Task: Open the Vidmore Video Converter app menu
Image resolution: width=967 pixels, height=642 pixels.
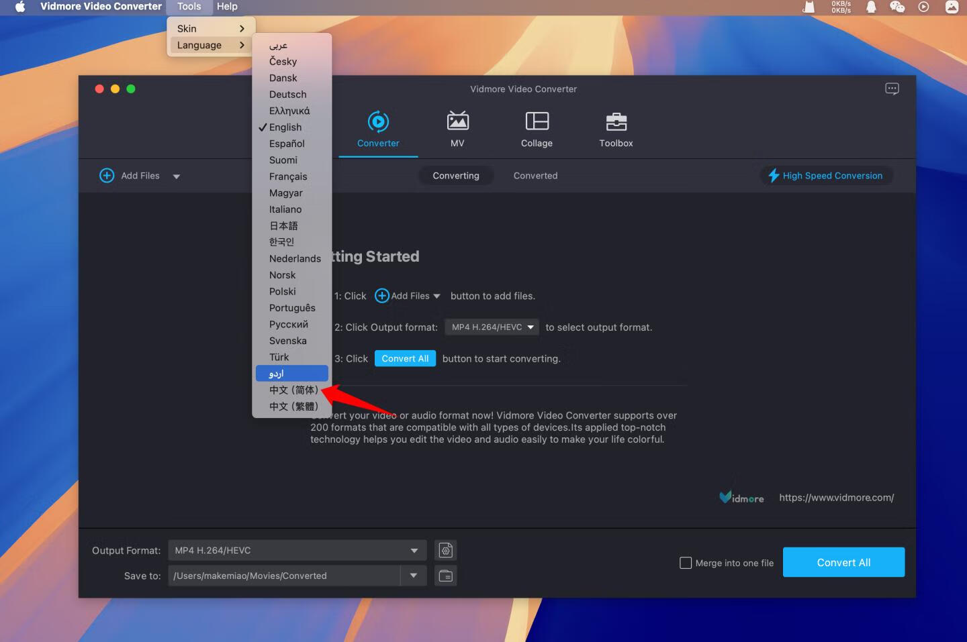Action: (101, 7)
